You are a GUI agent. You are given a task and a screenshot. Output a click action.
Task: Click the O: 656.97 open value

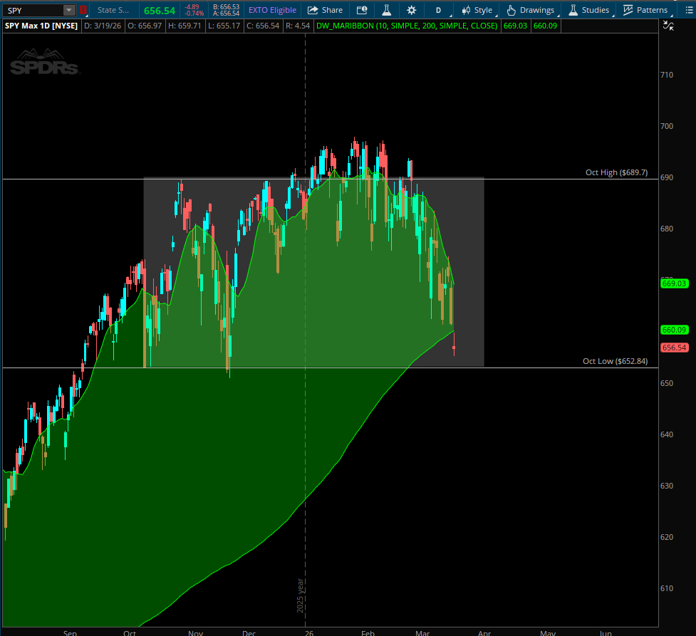click(x=145, y=26)
